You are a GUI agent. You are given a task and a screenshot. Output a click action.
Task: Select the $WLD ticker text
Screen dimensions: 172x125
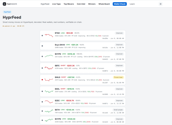(x=58, y=77)
